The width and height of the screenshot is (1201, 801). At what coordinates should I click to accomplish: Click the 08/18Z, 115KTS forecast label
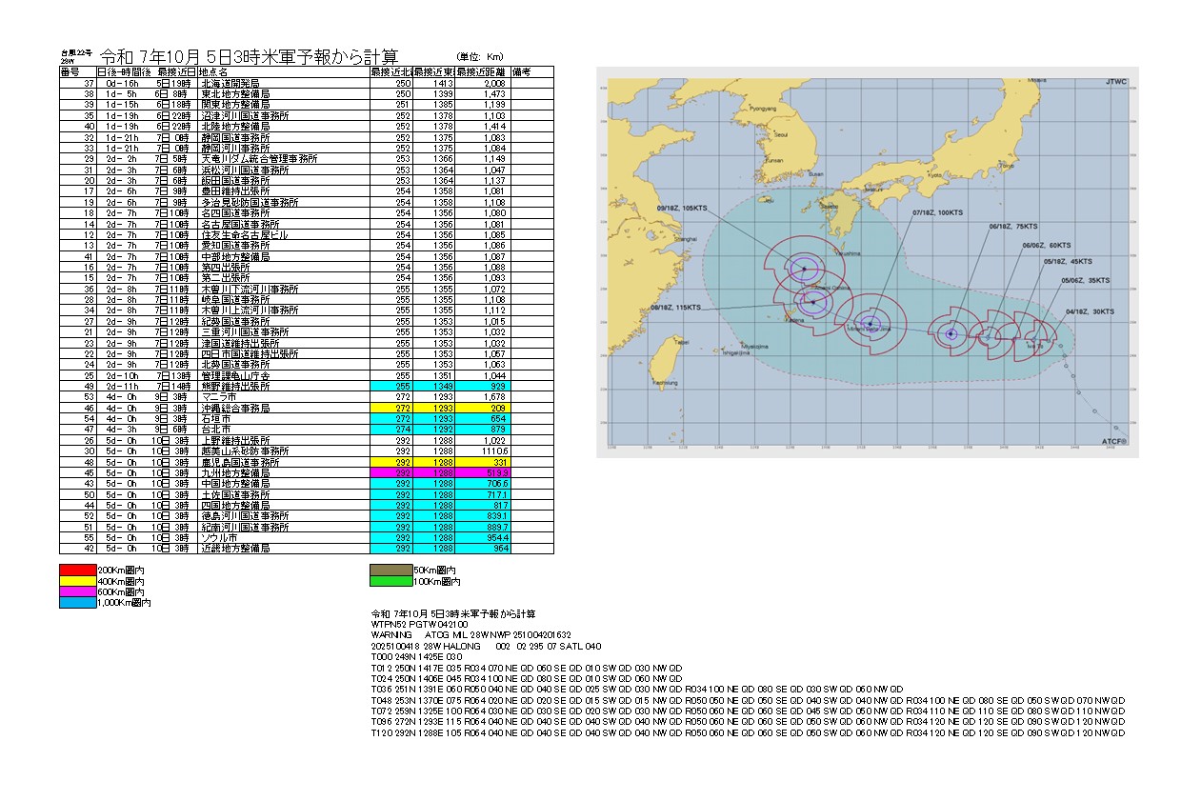click(x=675, y=308)
